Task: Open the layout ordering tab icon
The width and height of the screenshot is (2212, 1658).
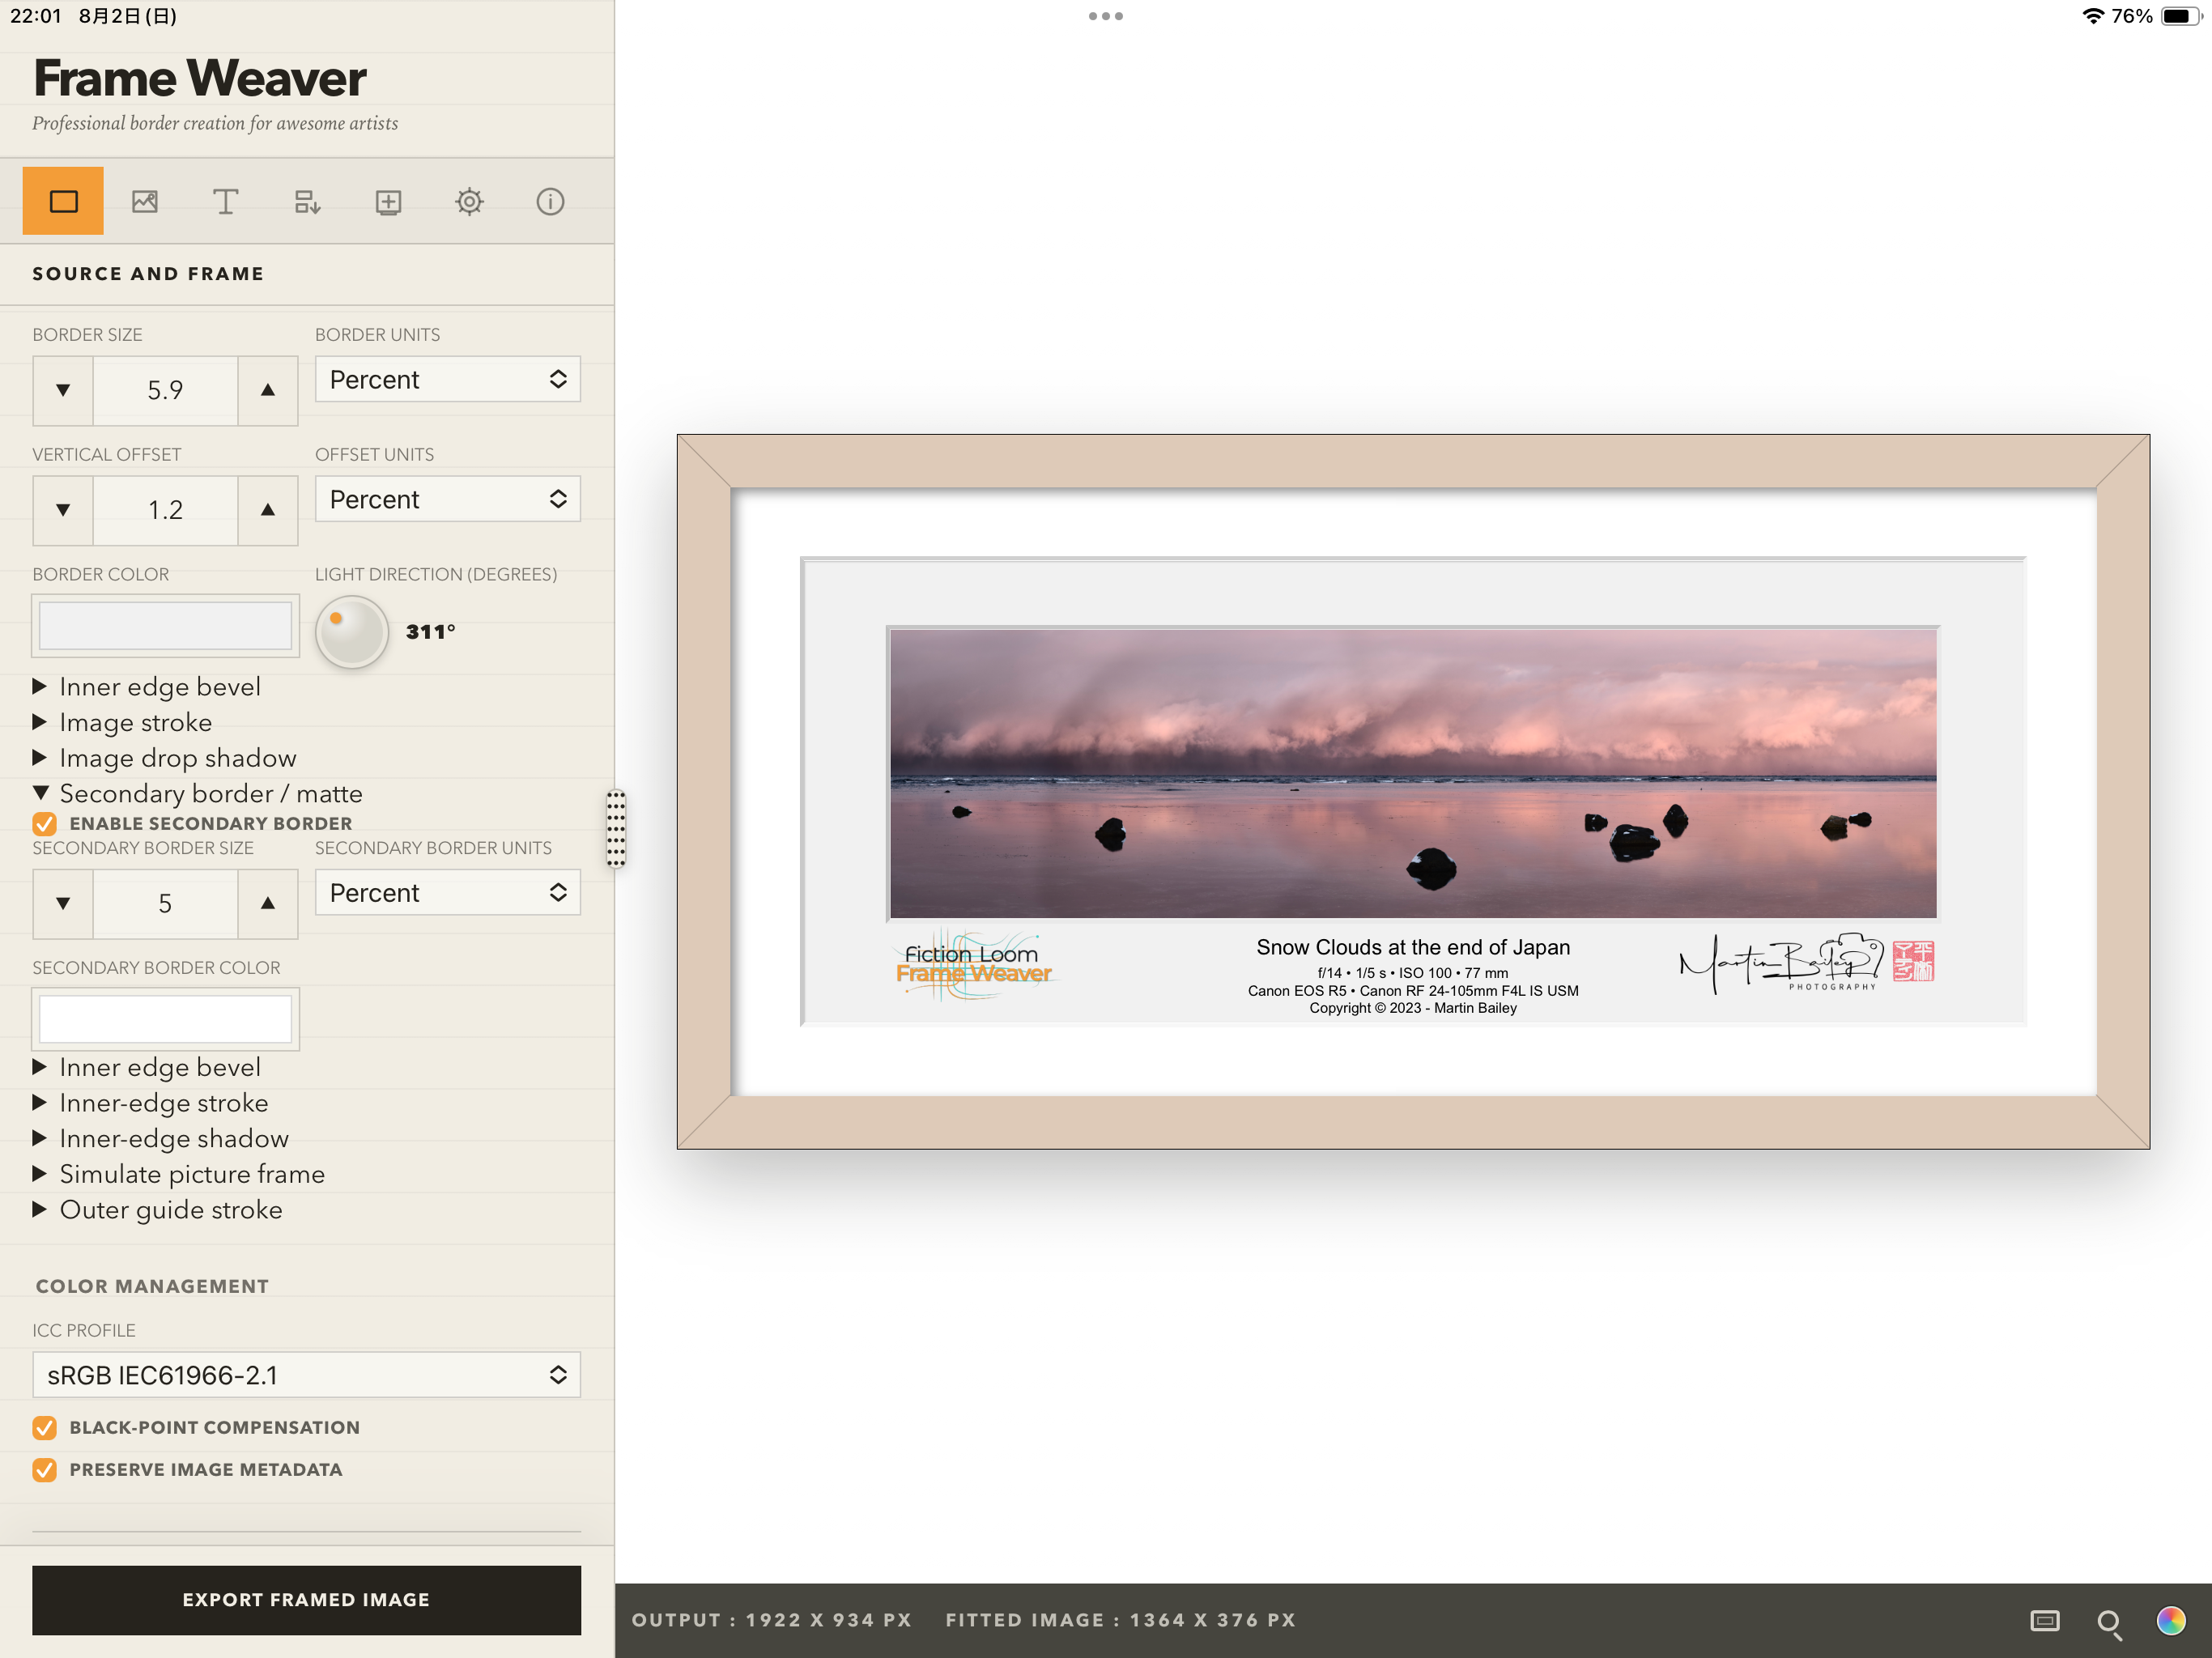Action: pyautogui.click(x=307, y=201)
